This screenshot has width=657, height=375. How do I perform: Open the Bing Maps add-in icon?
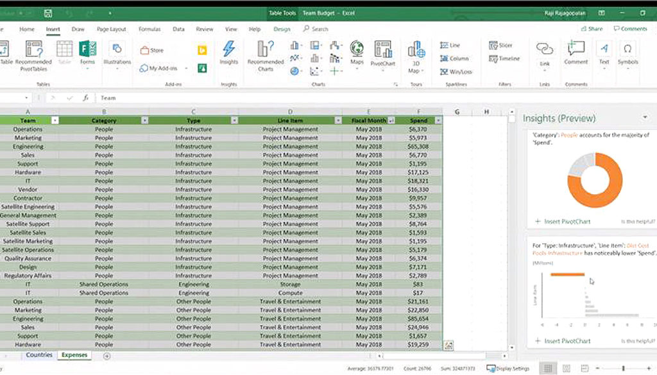(x=202, y=50)
